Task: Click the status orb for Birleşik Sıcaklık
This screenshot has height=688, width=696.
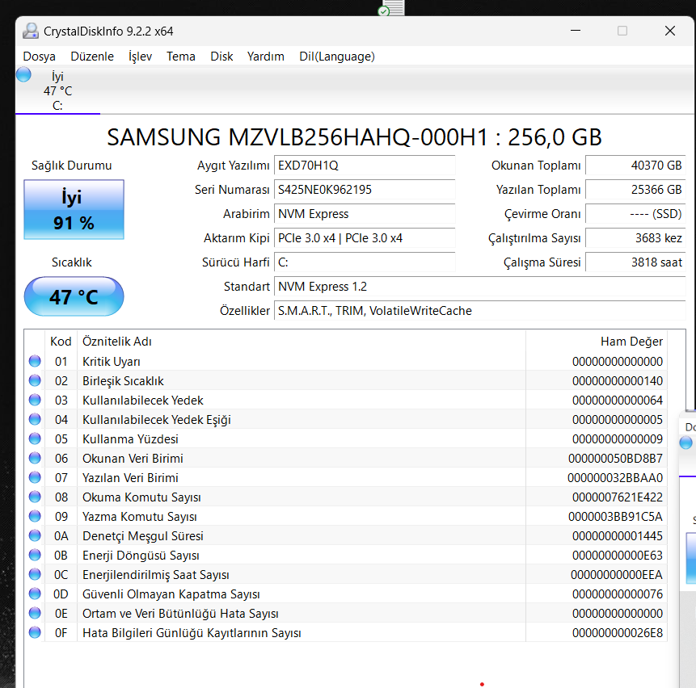Action: 35,380
